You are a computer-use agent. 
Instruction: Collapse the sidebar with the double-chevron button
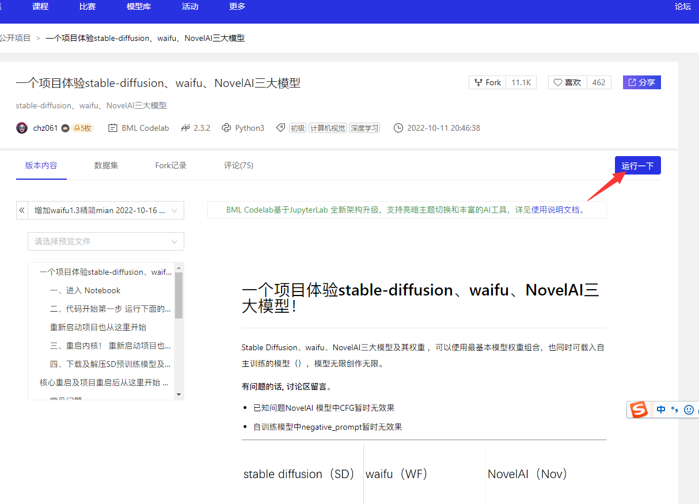22,210
